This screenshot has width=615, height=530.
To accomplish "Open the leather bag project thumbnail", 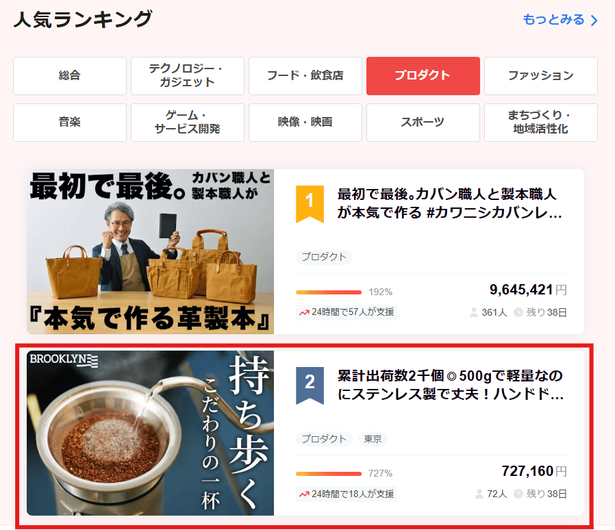I will (x=151, y=251).
